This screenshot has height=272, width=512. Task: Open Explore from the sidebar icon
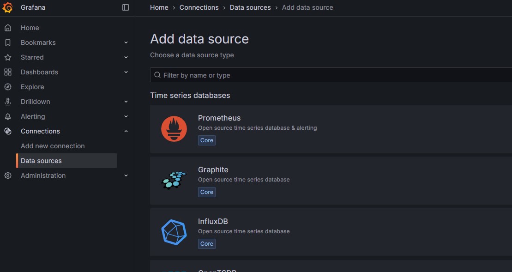[9, 86]
